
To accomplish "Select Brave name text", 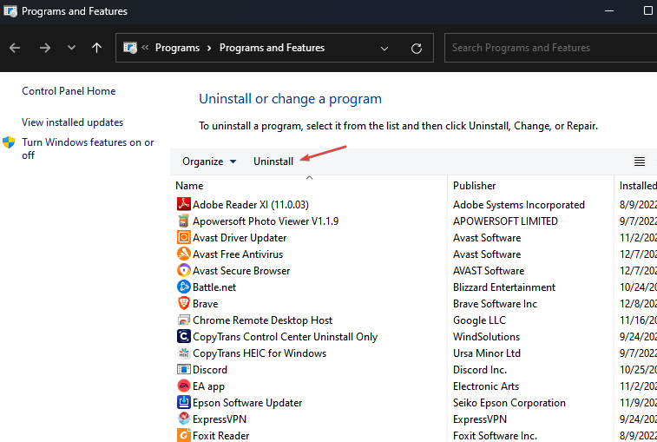I will click(x=206, y=304).
